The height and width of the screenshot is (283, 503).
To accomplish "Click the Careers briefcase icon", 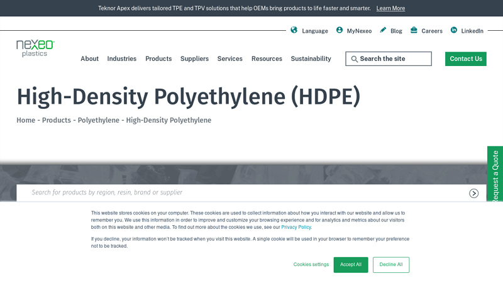I will pos(414,30).
